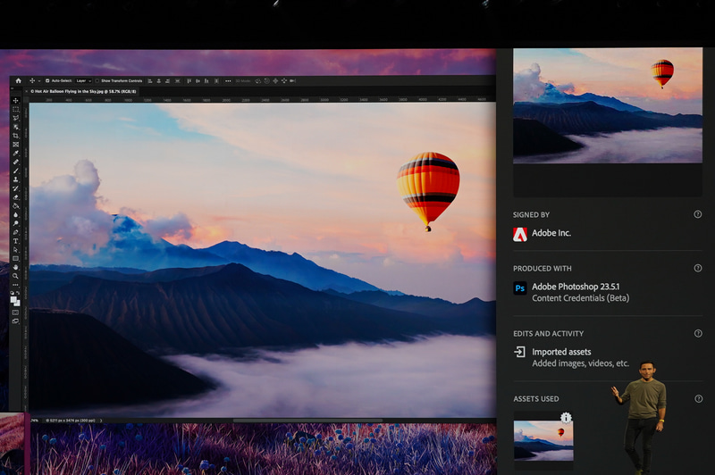Screen dimensions: 715x475
Task: Open the Edit Toolbar three-dots button
Action: coord(15,285)
